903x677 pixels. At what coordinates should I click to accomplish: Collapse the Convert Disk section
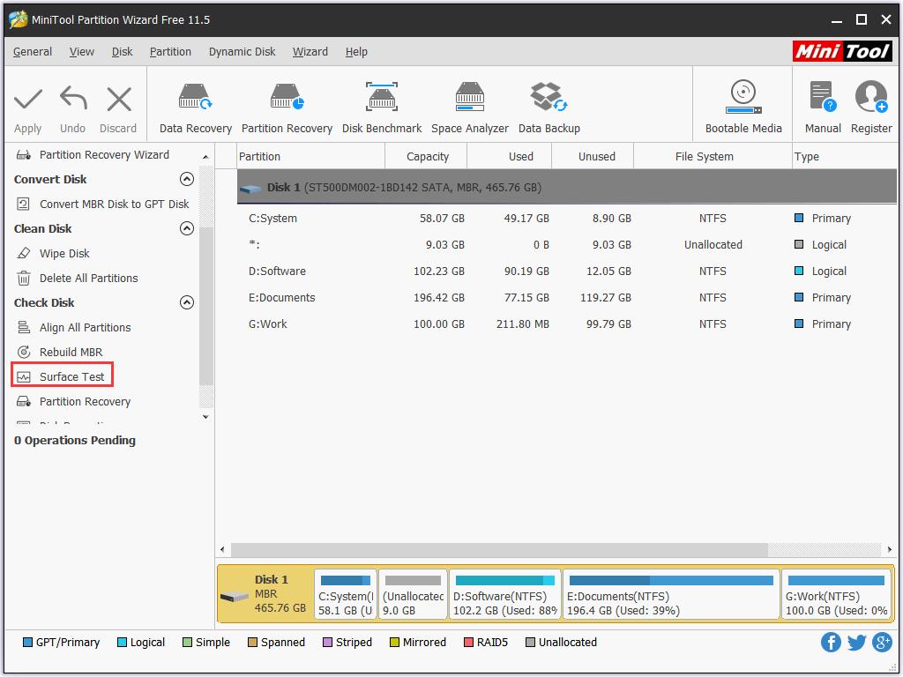tap(186, 180)
